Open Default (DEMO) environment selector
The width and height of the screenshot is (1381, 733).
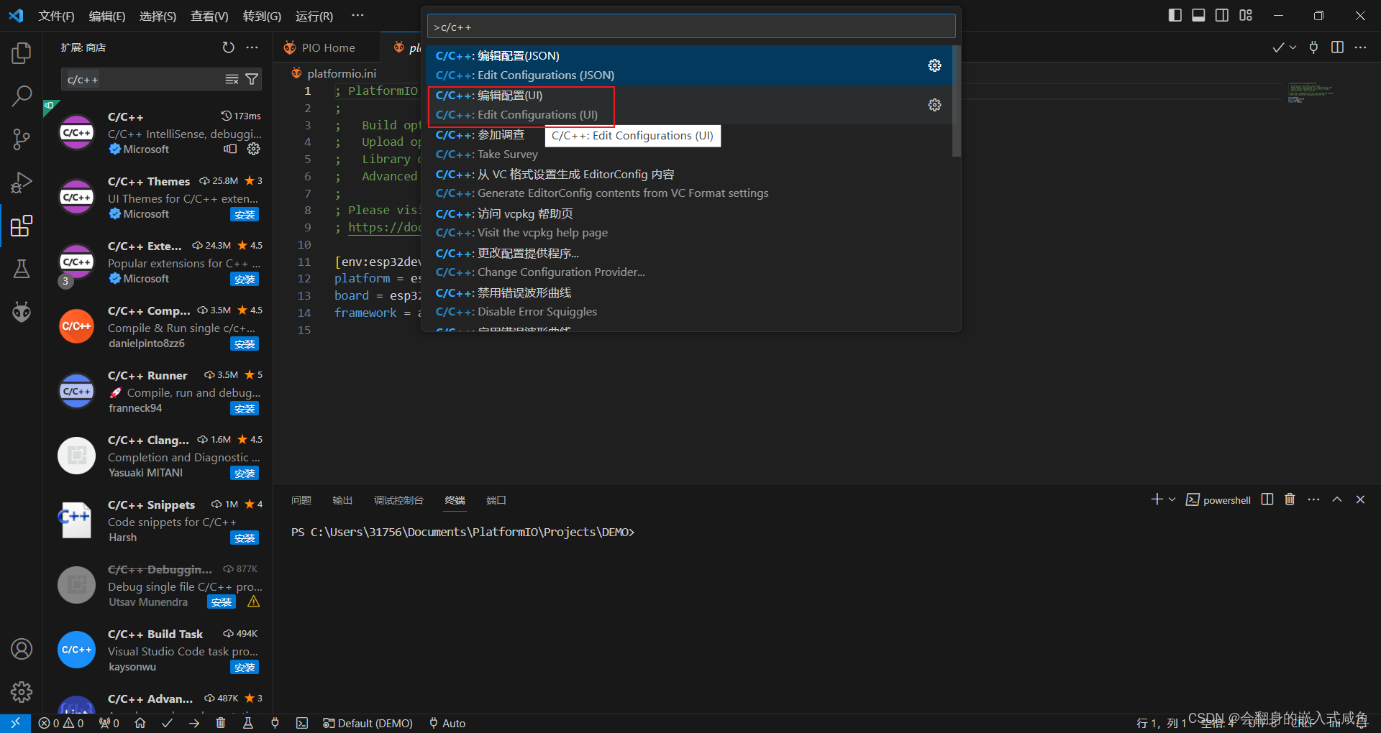pos(368,723)
